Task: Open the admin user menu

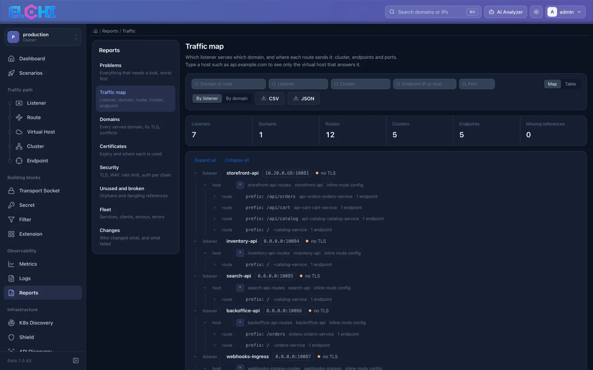Action: click(x=565, y=12)
